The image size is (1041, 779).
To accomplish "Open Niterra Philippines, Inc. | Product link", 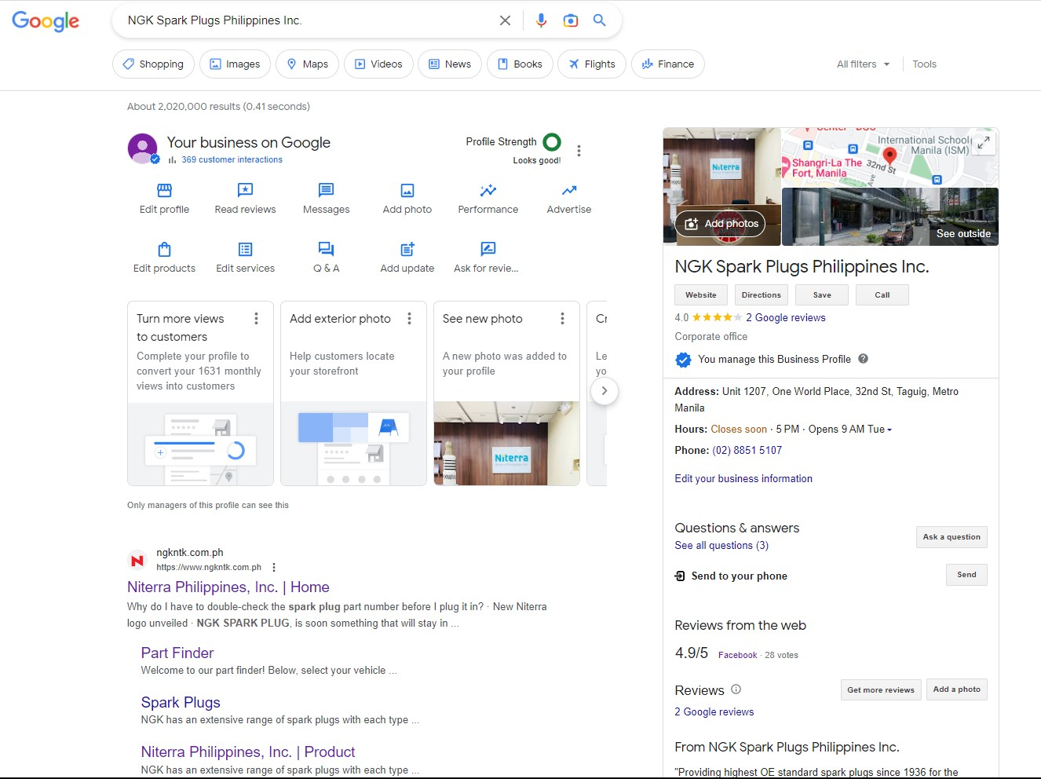I will point(248,752).
